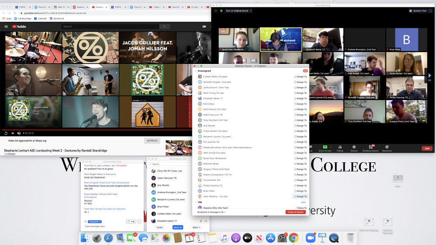Viewport: 436px width, 245px height.
Task: Open Breakout Rooms in the Zoom toolbar
Action: click(370, 148)
